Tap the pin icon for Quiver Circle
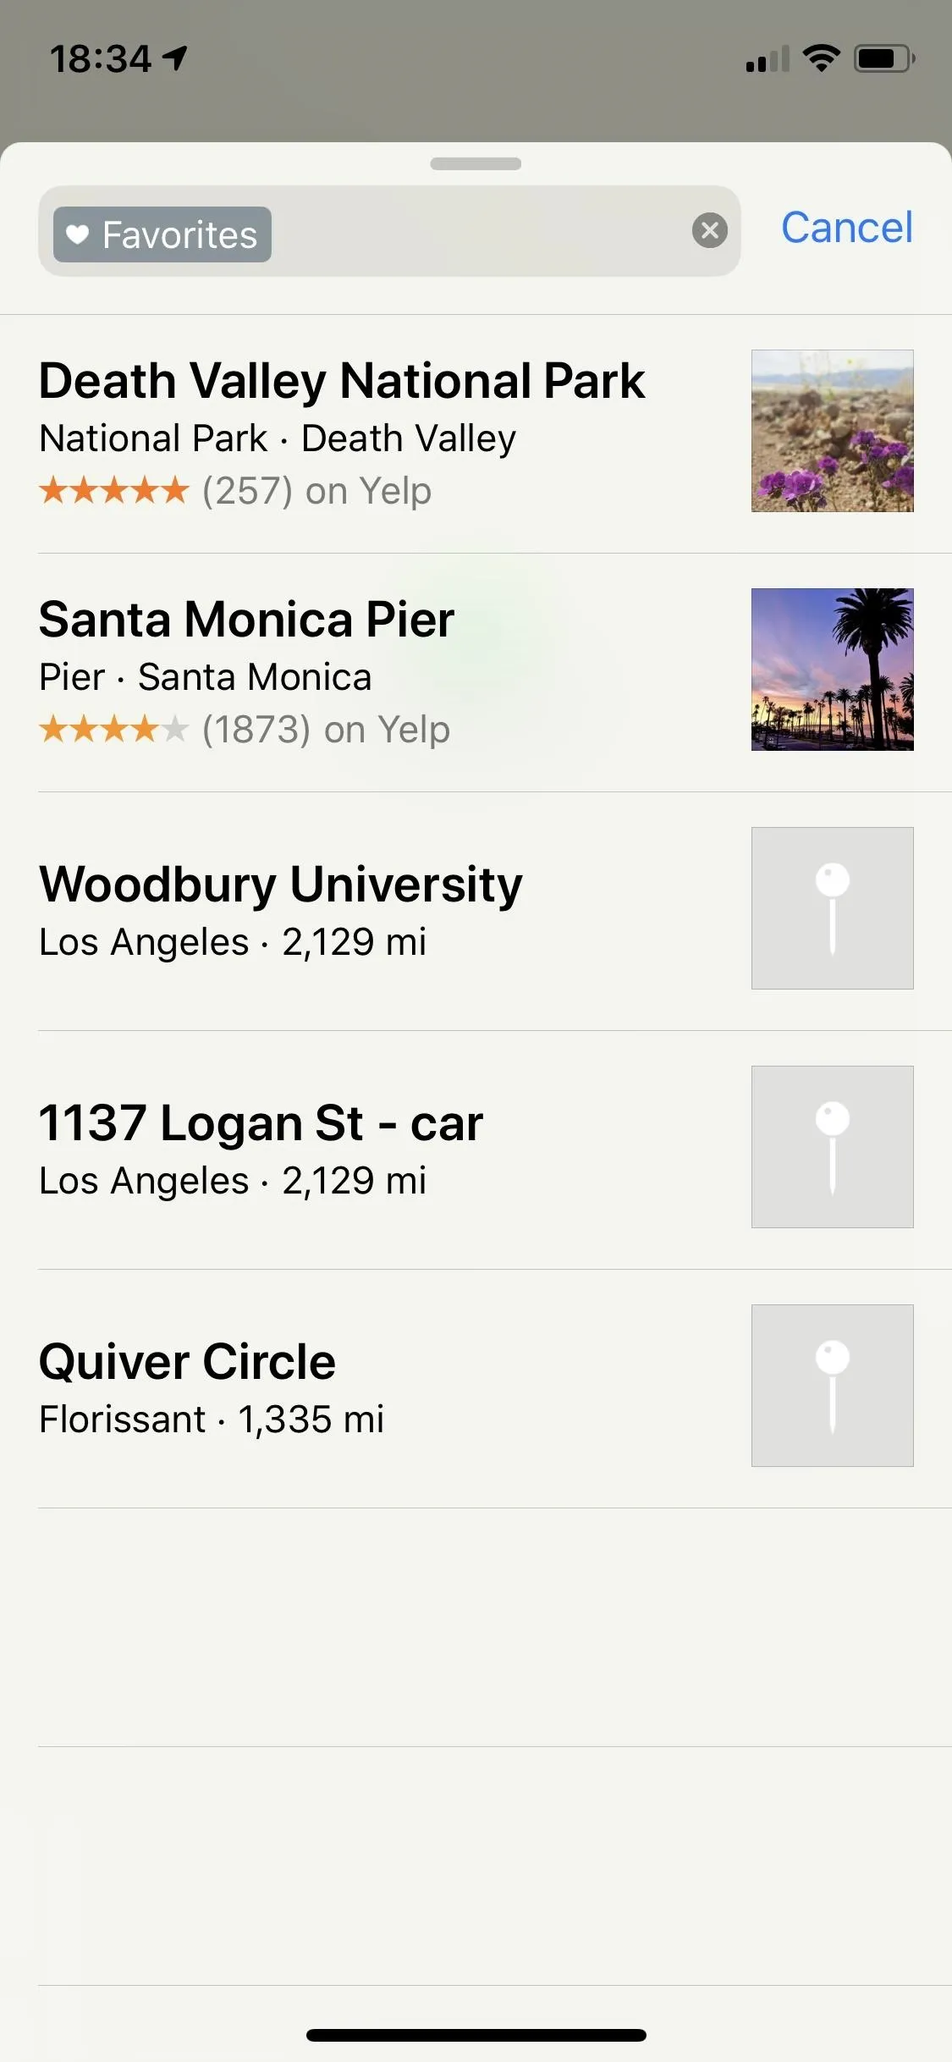This screenshot has height=2062, width=952. [833, 1386]
